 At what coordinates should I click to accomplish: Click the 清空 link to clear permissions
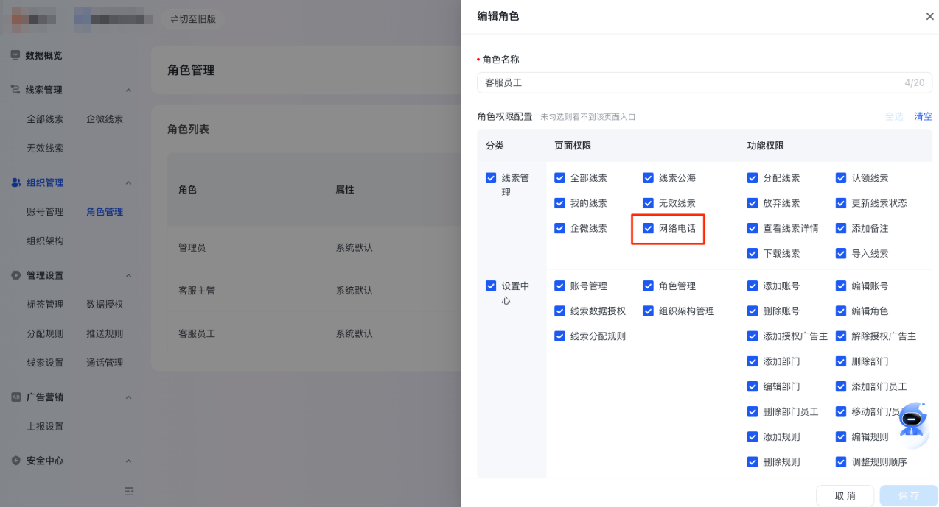(922, 116)
